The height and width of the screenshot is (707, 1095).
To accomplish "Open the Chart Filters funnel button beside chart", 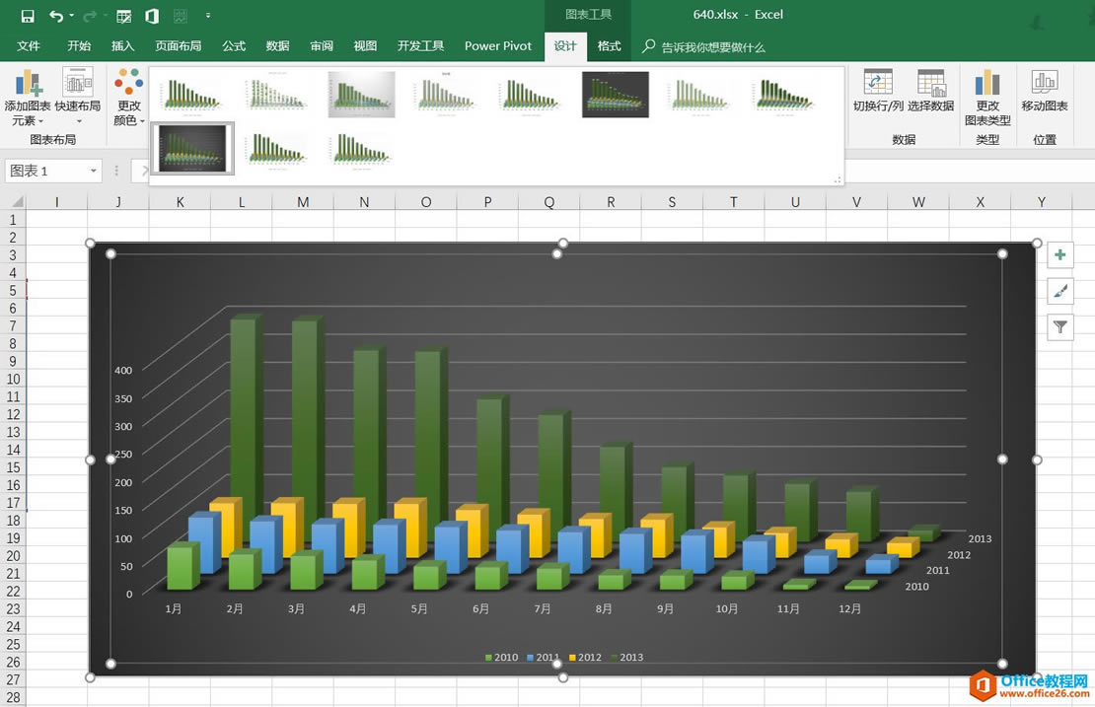I will [x=1059, y=326].
